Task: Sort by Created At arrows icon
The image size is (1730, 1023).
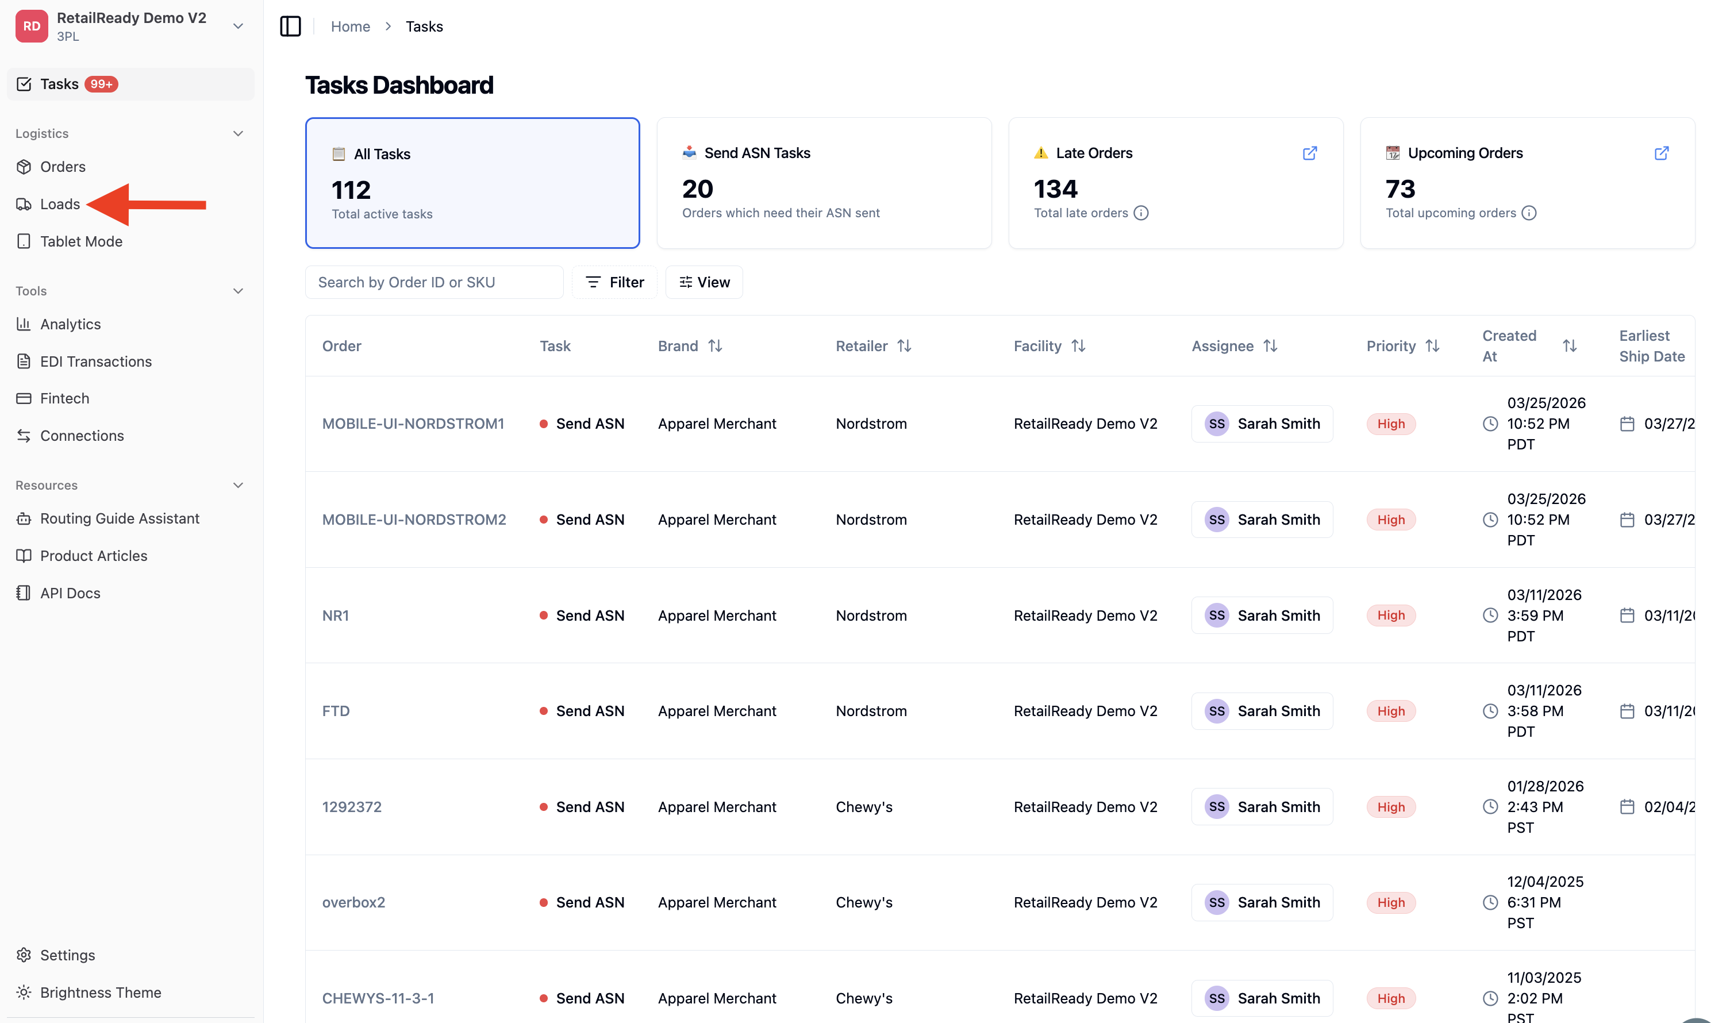Action: tap(1570, 346)
